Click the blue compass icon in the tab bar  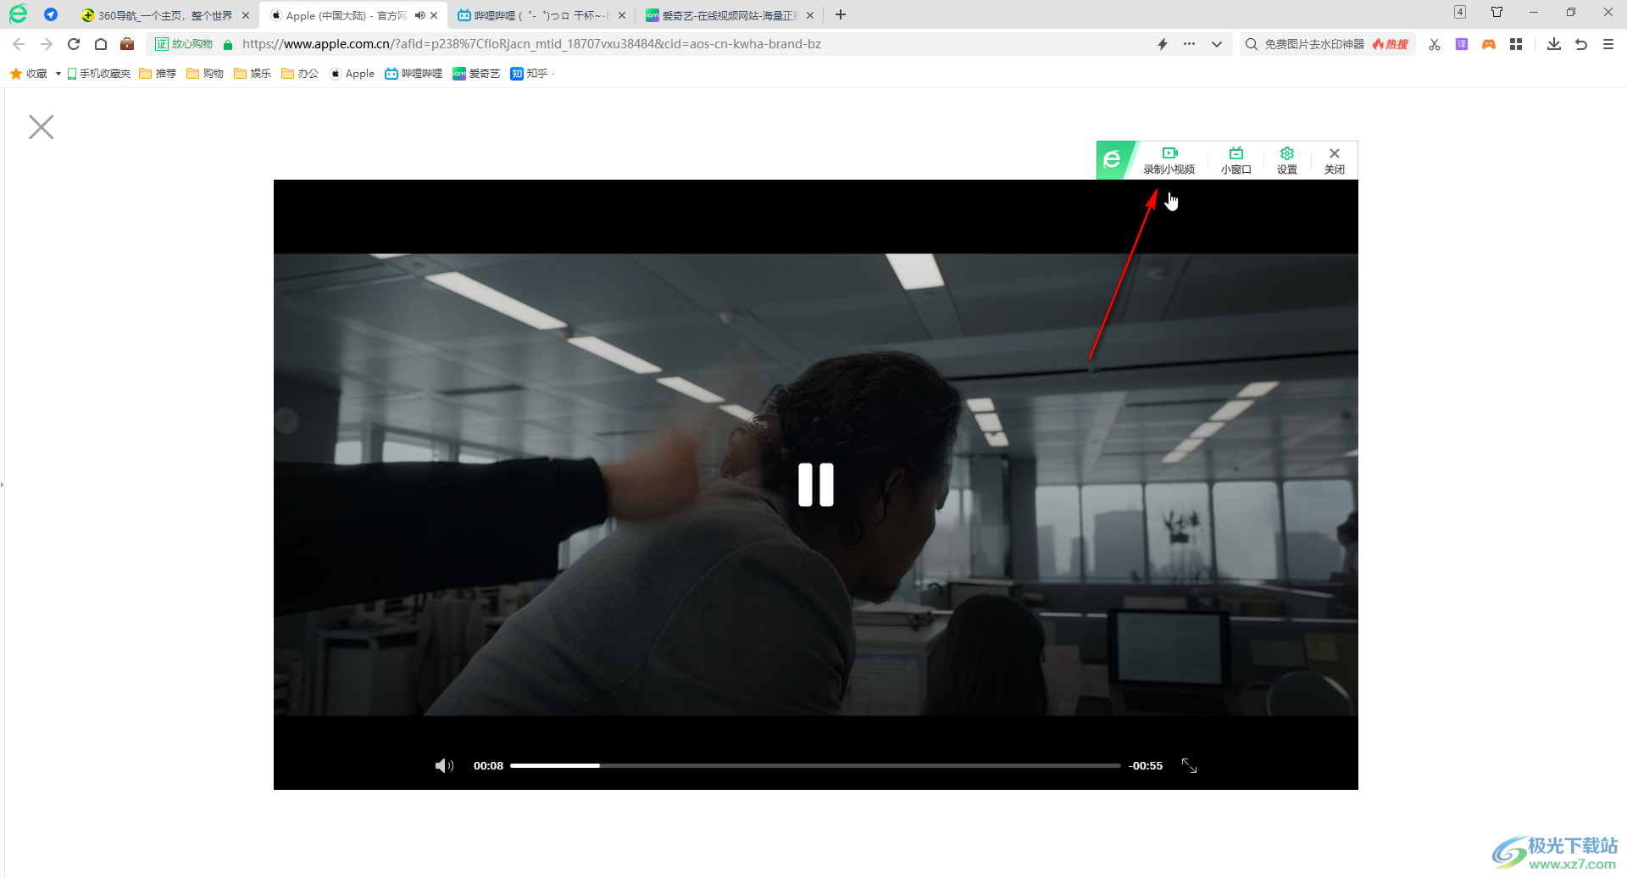pos(51,14)
